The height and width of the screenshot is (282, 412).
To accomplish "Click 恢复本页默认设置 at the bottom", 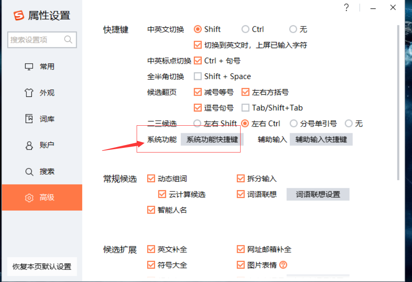I will [x=41, y=266].
